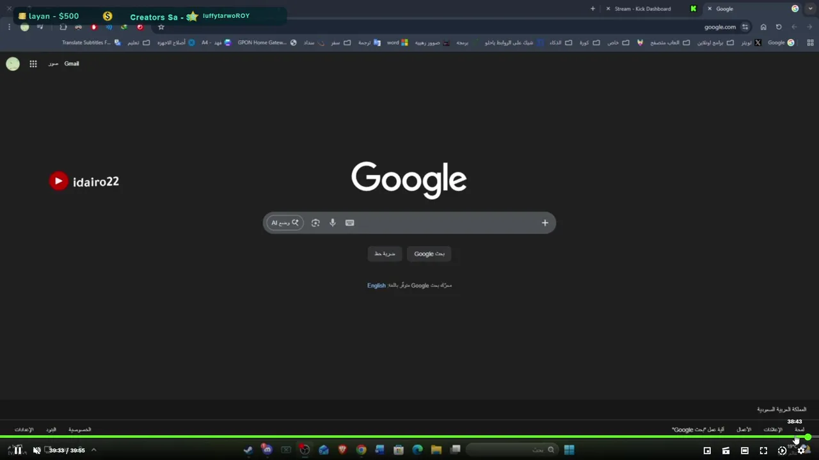This screenshot has height=460, width=819.
Task: Open the Images link beside Gmail
Action: (53, 64)
